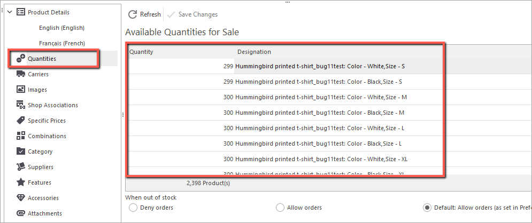Open the Français (French) language item
This screenshot has width=532, height=223.
(x=61, y=43)
